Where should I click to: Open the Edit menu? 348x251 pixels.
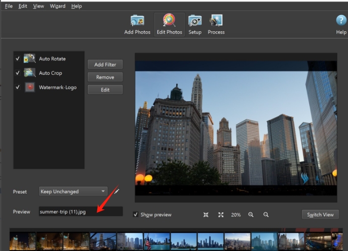pos(23,6)
